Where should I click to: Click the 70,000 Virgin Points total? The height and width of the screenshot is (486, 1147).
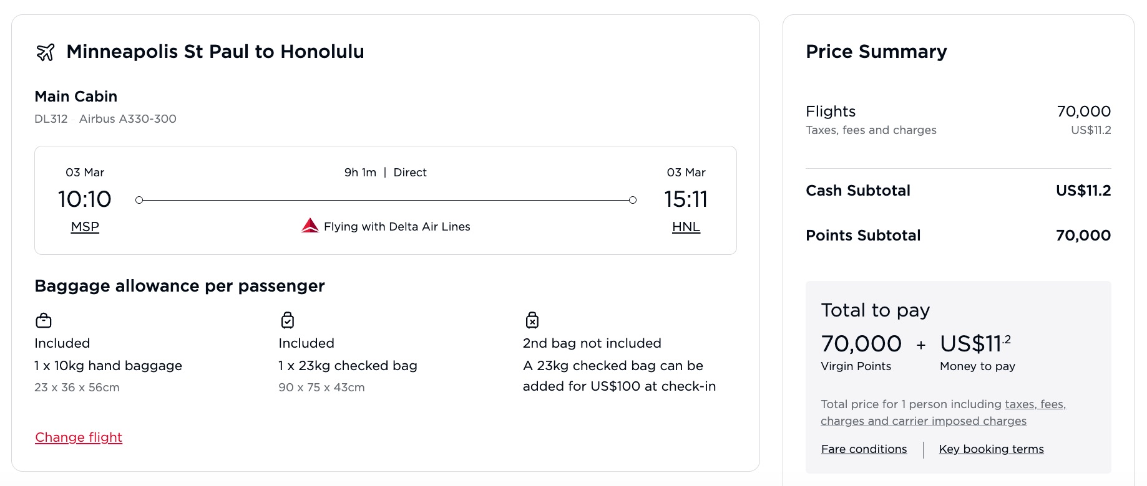click(861, 343)
